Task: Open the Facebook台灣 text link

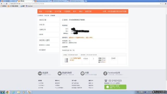Action: pos(114,73)
